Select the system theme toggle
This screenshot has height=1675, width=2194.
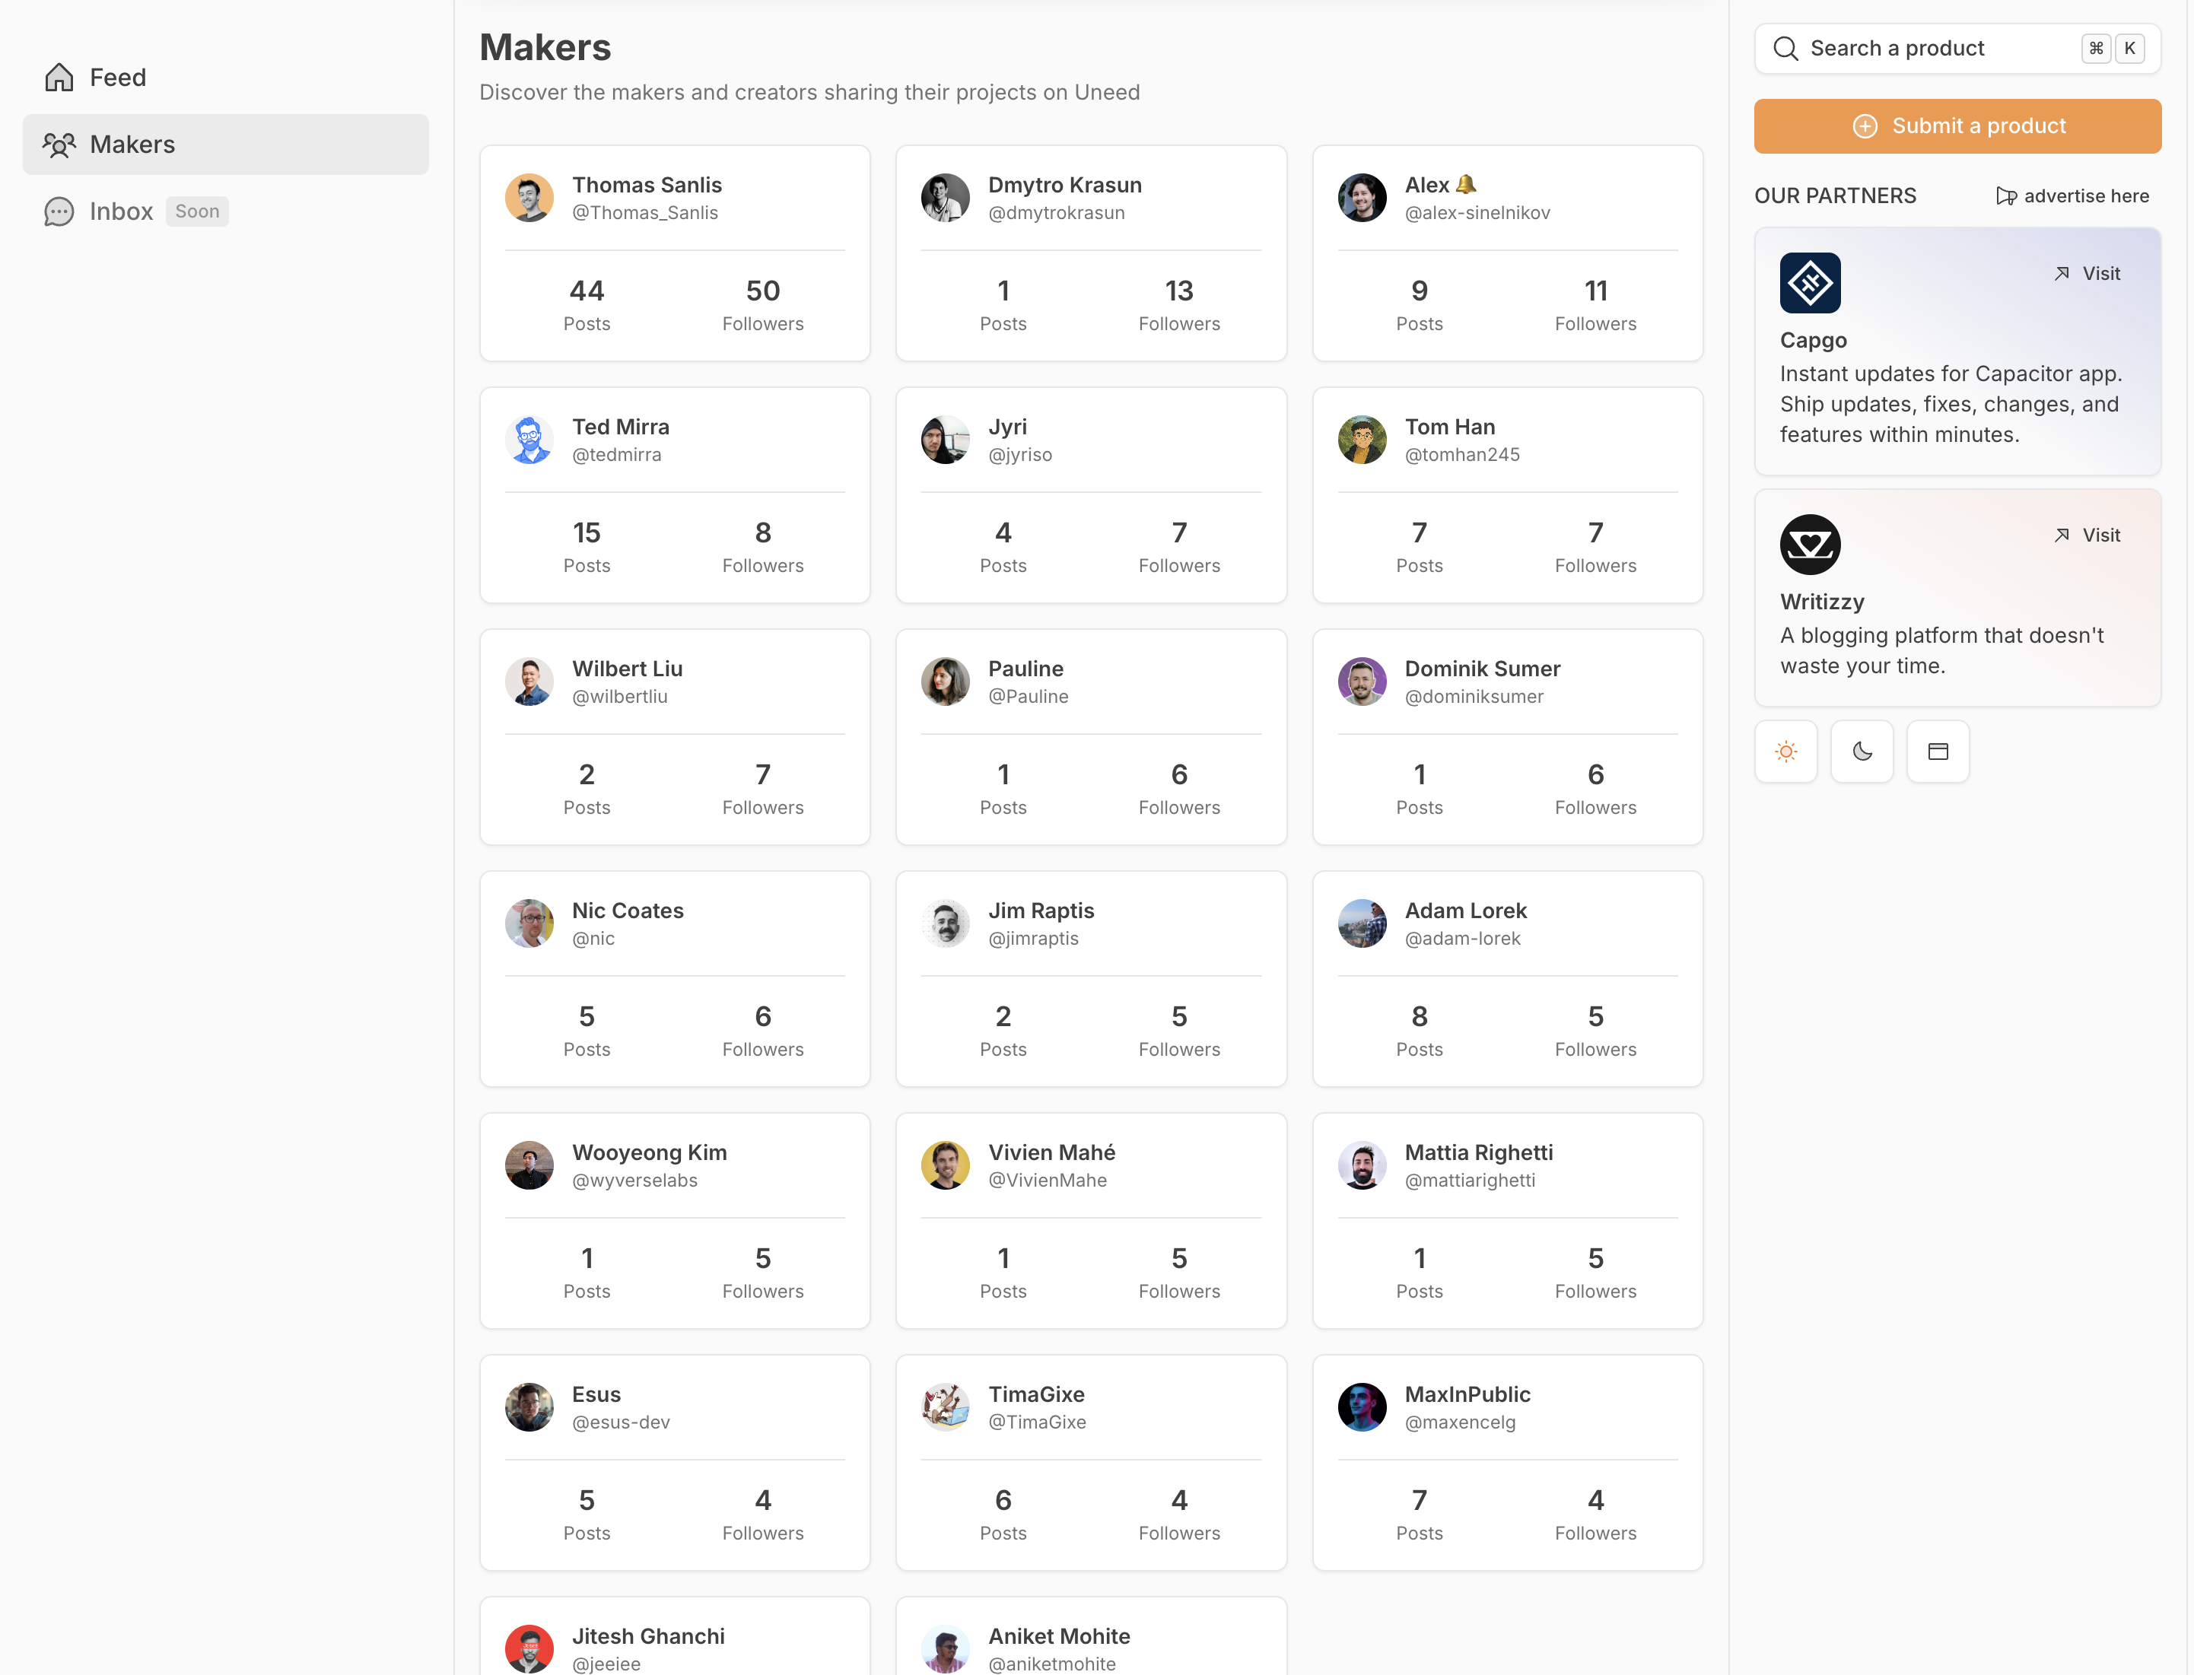pos(1938,751)
